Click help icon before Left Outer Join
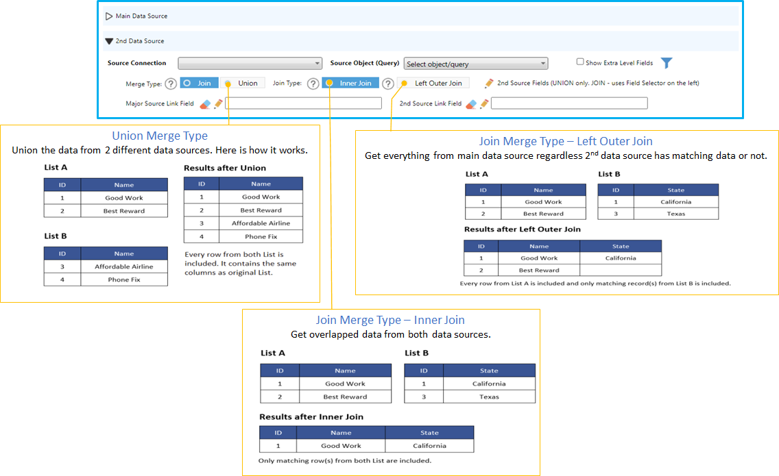This screenshot has height=476, width=779. tap(387, 84)
